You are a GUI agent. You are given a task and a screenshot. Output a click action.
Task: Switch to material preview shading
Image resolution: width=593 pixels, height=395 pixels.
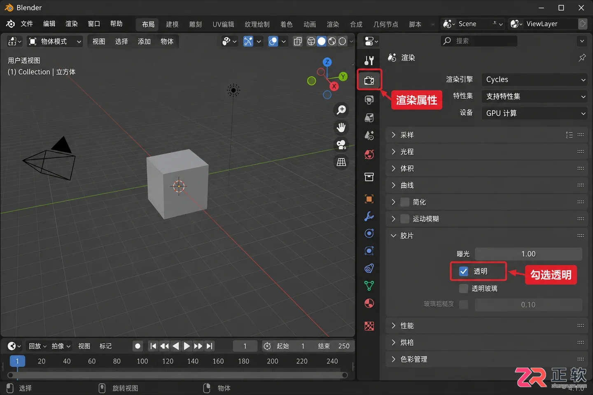point(332,41)
